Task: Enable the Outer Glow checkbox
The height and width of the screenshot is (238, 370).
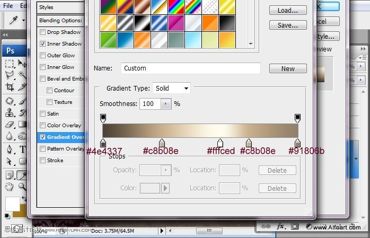Action: [43, 56]
